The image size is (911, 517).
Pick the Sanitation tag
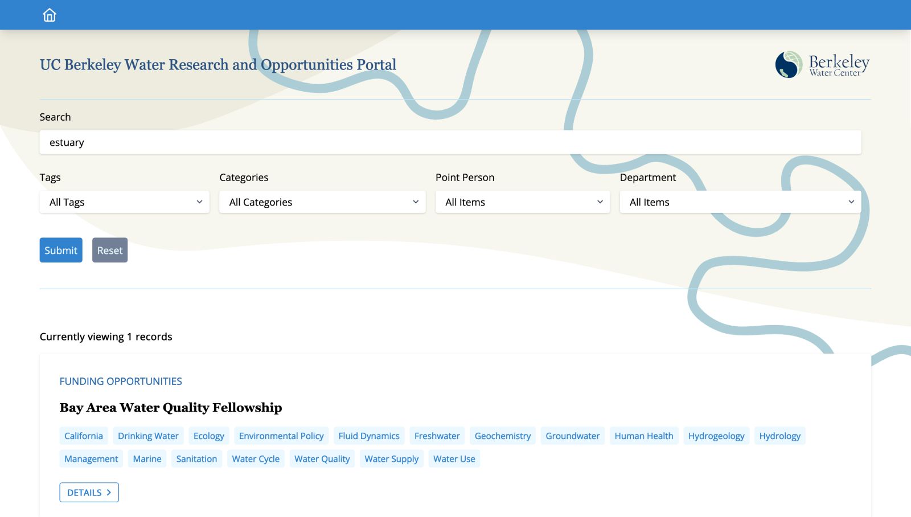point(196,459)
